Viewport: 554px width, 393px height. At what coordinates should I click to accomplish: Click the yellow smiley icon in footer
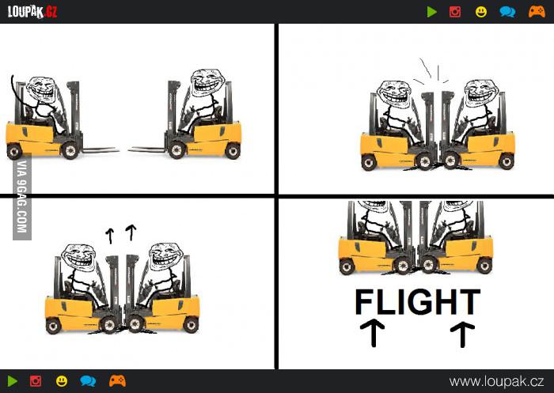click(62, 381)
